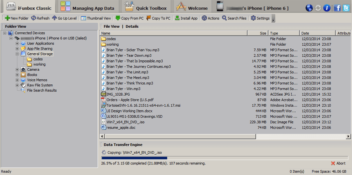The width and height of the screenshot is (352, 175).
Task: Open Settings from the toolbar
Action: click(x=260, y=18)
